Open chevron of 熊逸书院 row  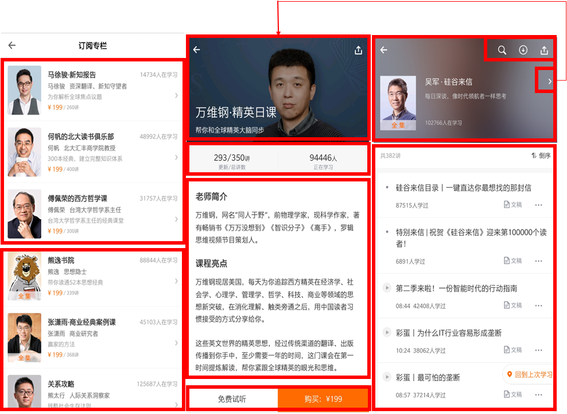tap(176, 281)
